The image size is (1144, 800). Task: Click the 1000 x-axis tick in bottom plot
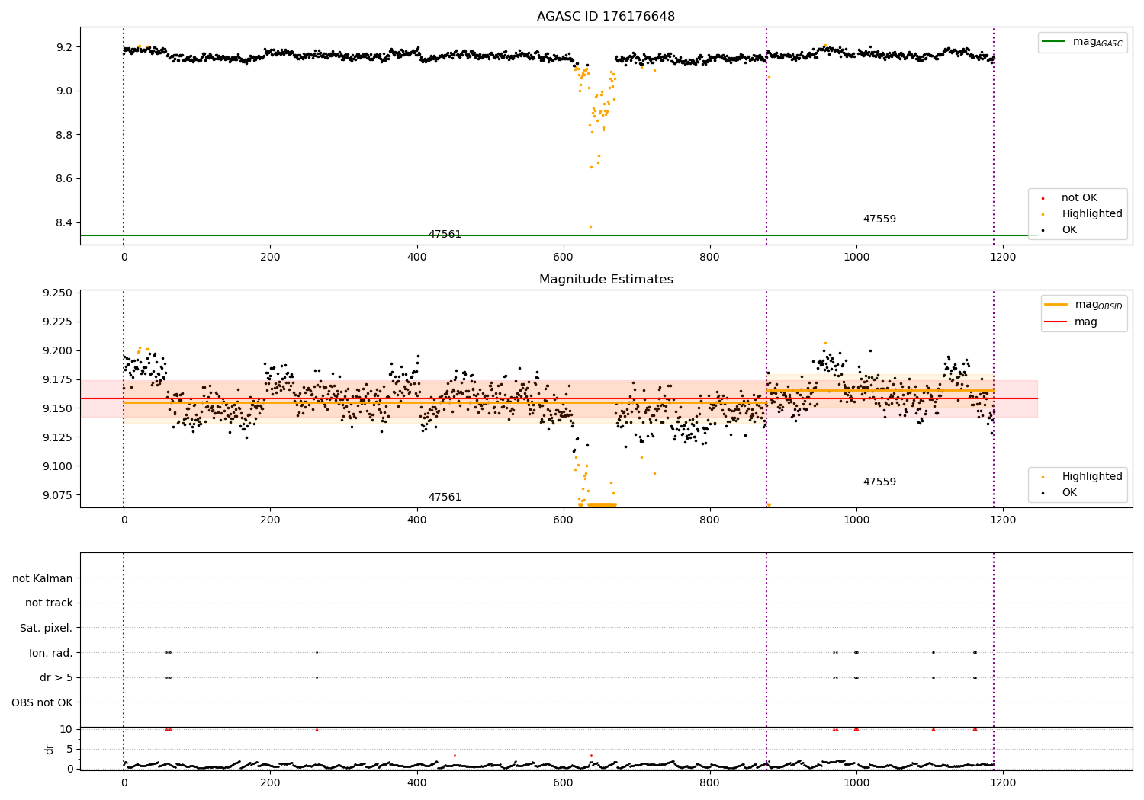856,782
